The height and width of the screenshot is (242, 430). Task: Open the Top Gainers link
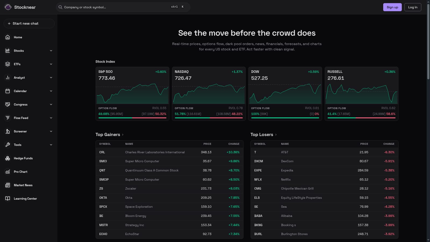pyautogui.click(x=110, y=134)
